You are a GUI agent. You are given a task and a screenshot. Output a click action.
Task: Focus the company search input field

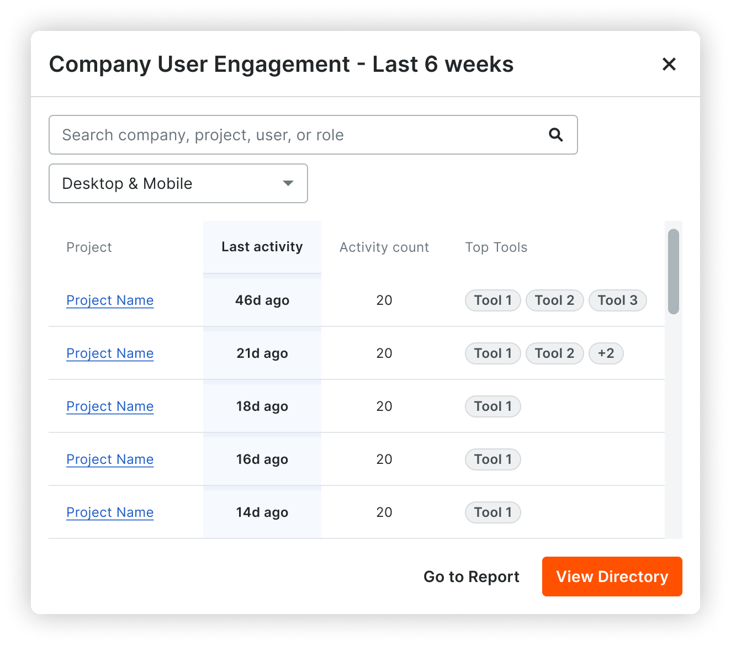[x=298, y=135]
